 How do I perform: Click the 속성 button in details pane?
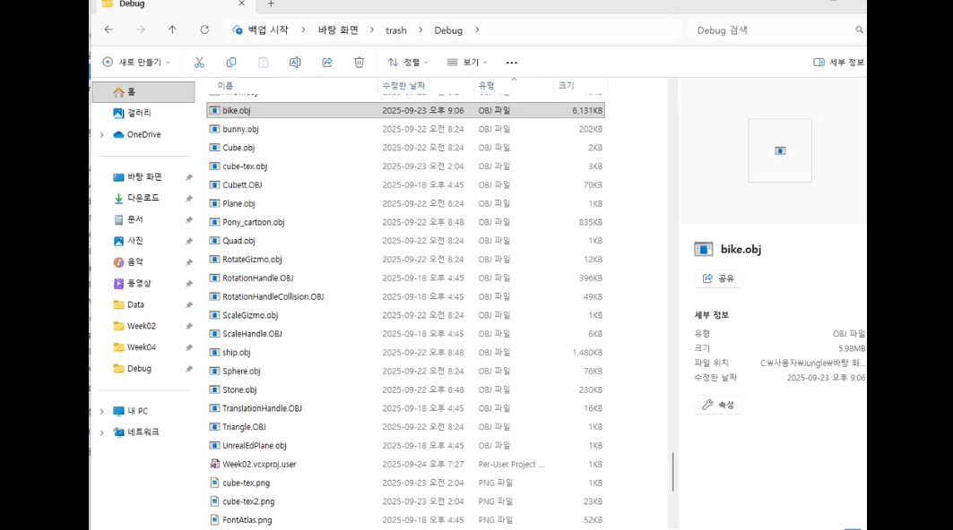click(718, 405)
